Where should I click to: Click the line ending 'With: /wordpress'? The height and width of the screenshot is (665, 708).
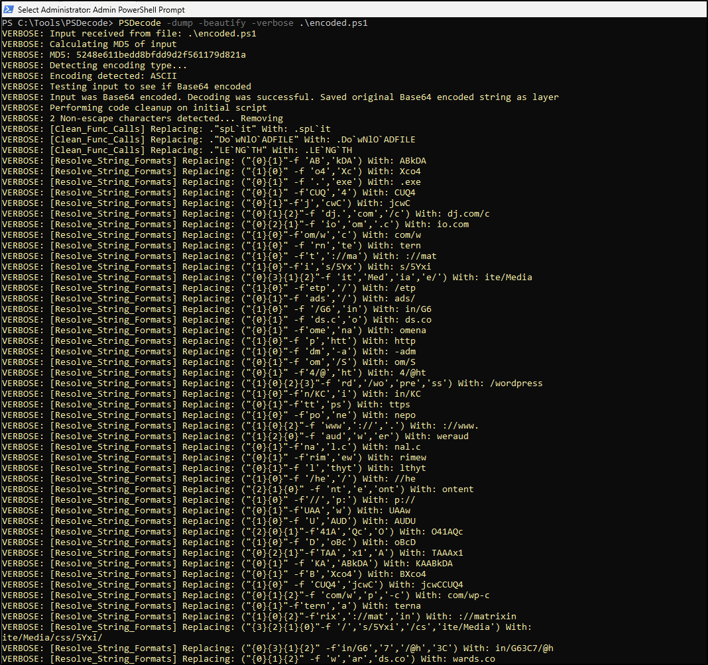[272, 384]
